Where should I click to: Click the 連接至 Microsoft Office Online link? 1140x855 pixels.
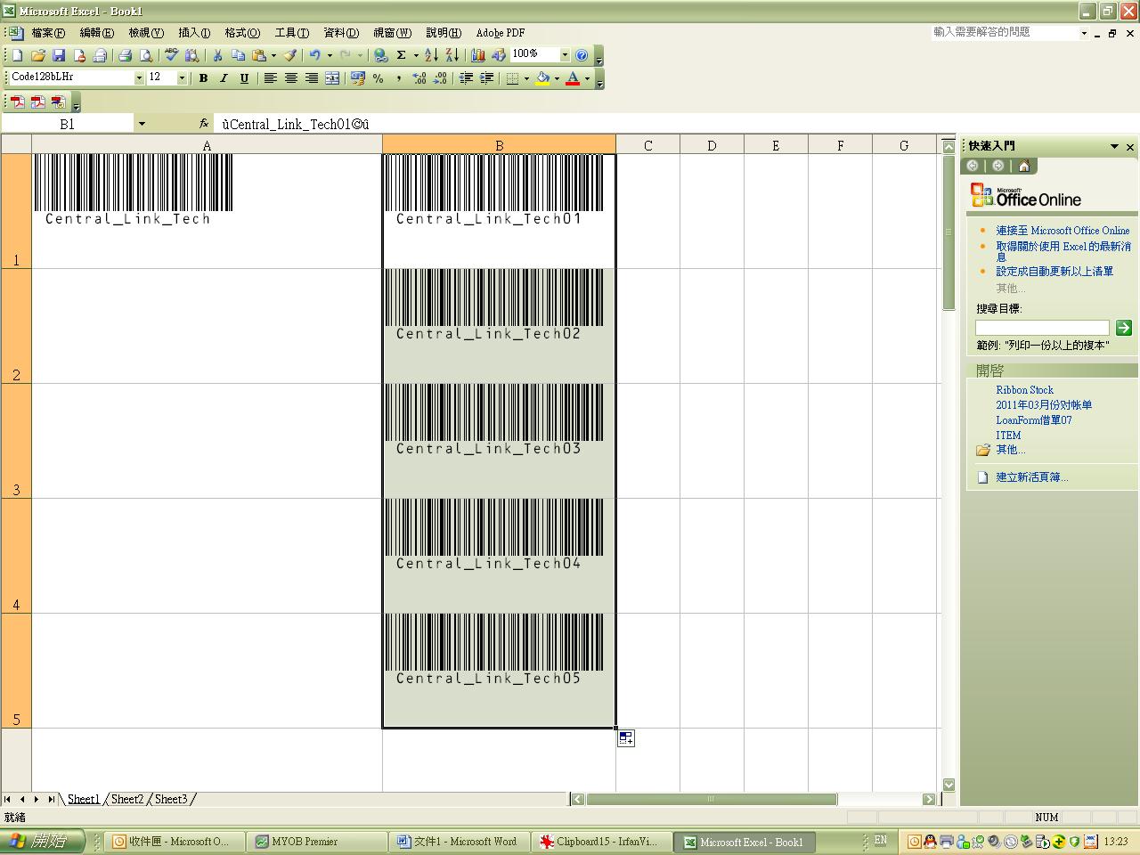[x=1063, y=231]
